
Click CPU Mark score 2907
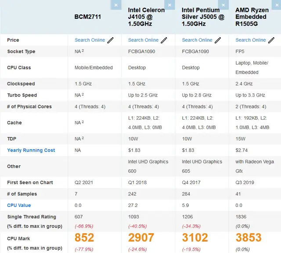141,238
